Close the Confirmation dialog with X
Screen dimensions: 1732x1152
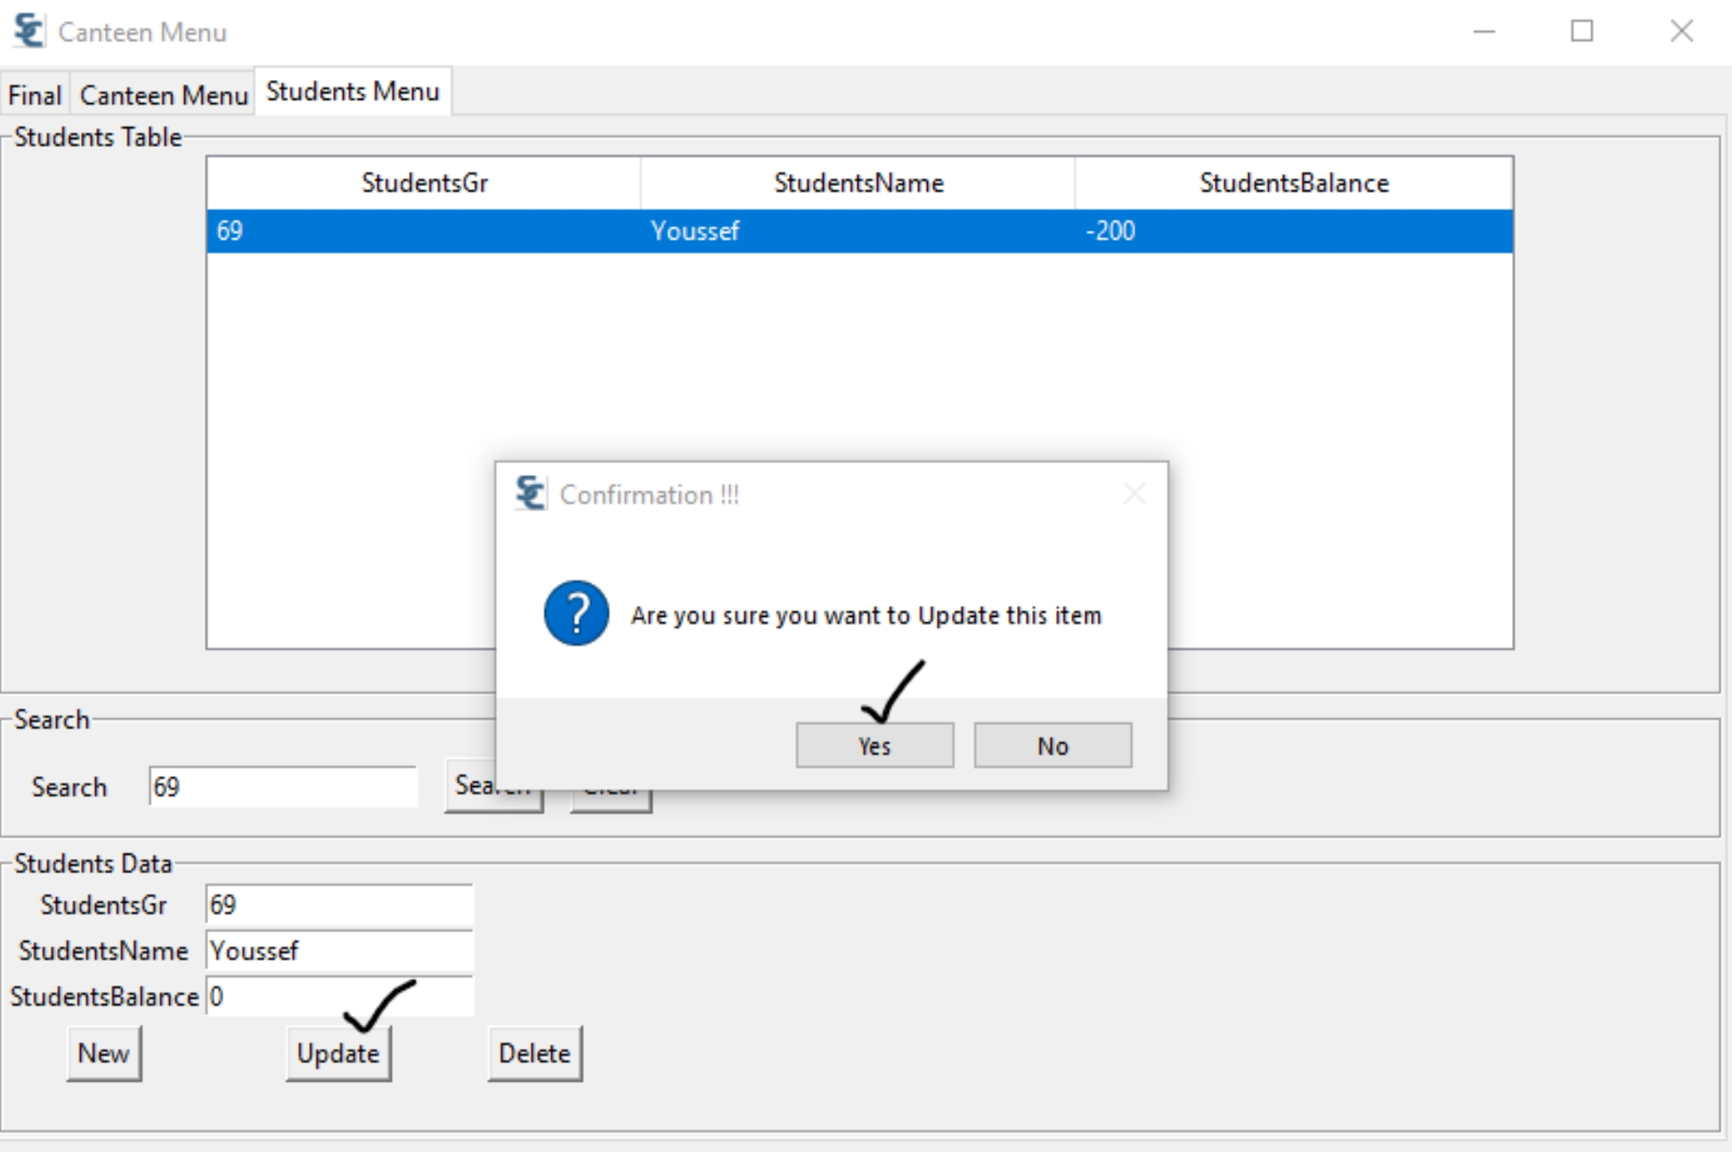coord(1134,493)
